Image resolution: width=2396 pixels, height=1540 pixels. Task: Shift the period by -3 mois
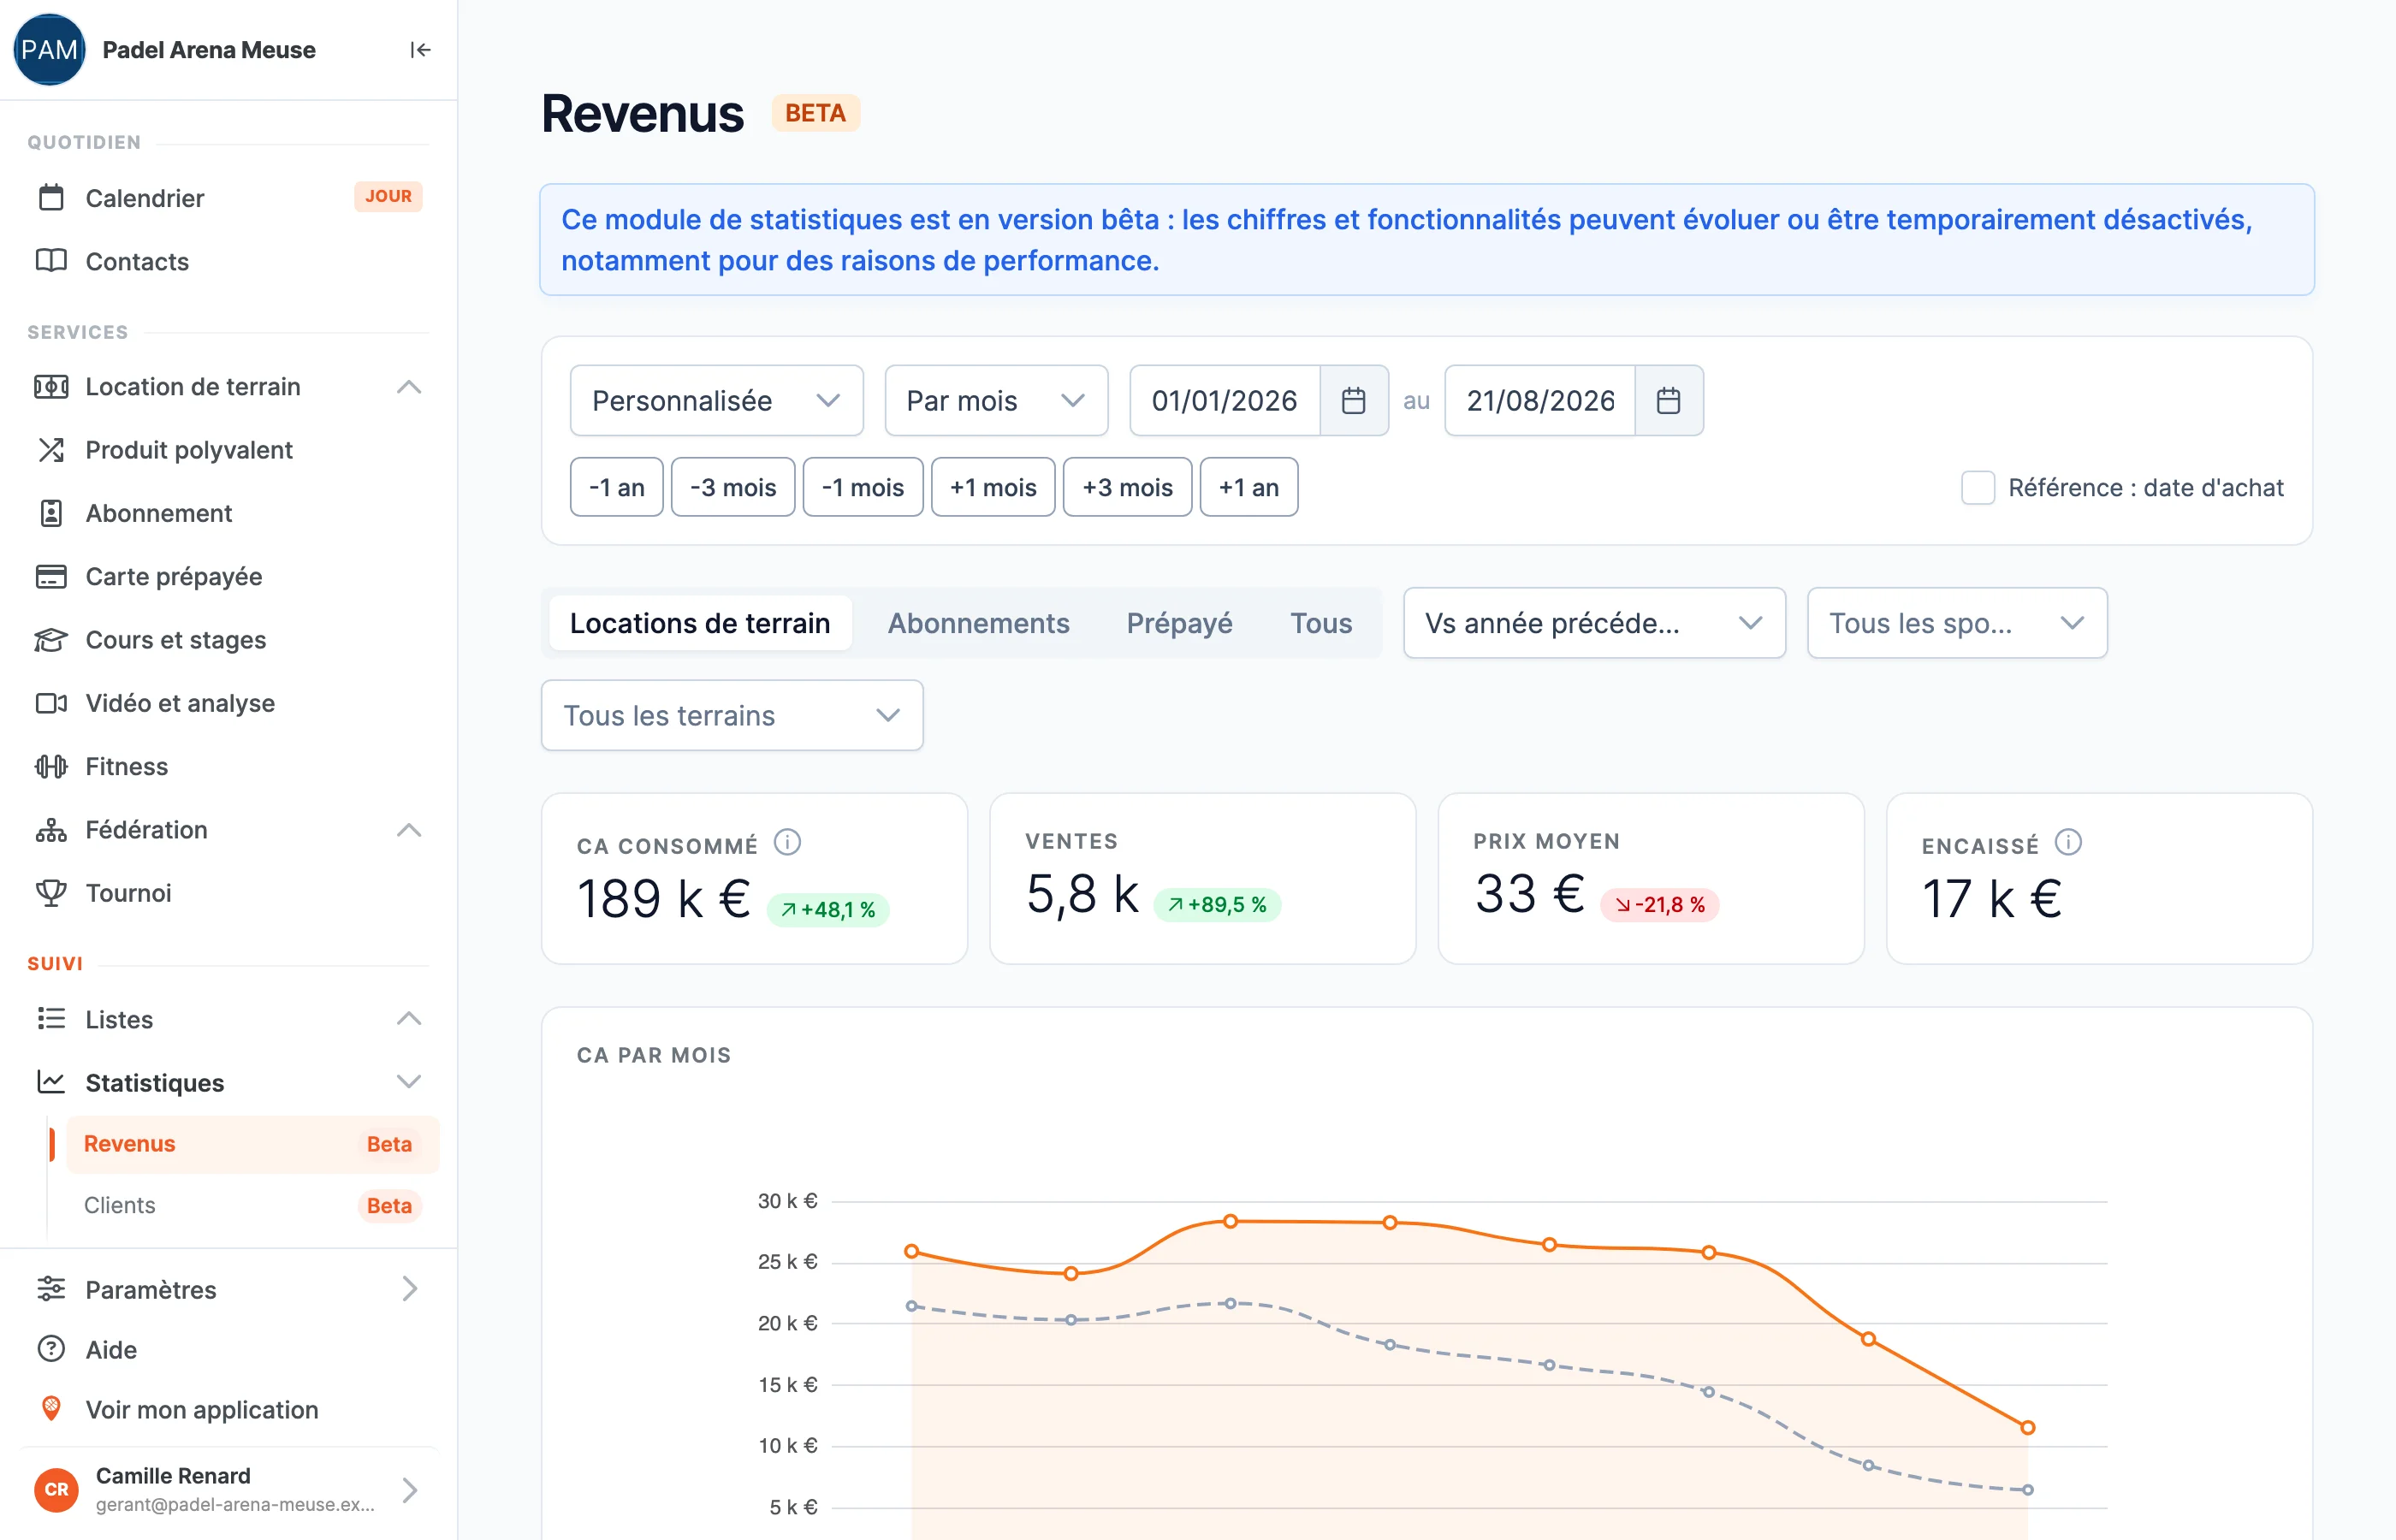click(x=733, y=488)
